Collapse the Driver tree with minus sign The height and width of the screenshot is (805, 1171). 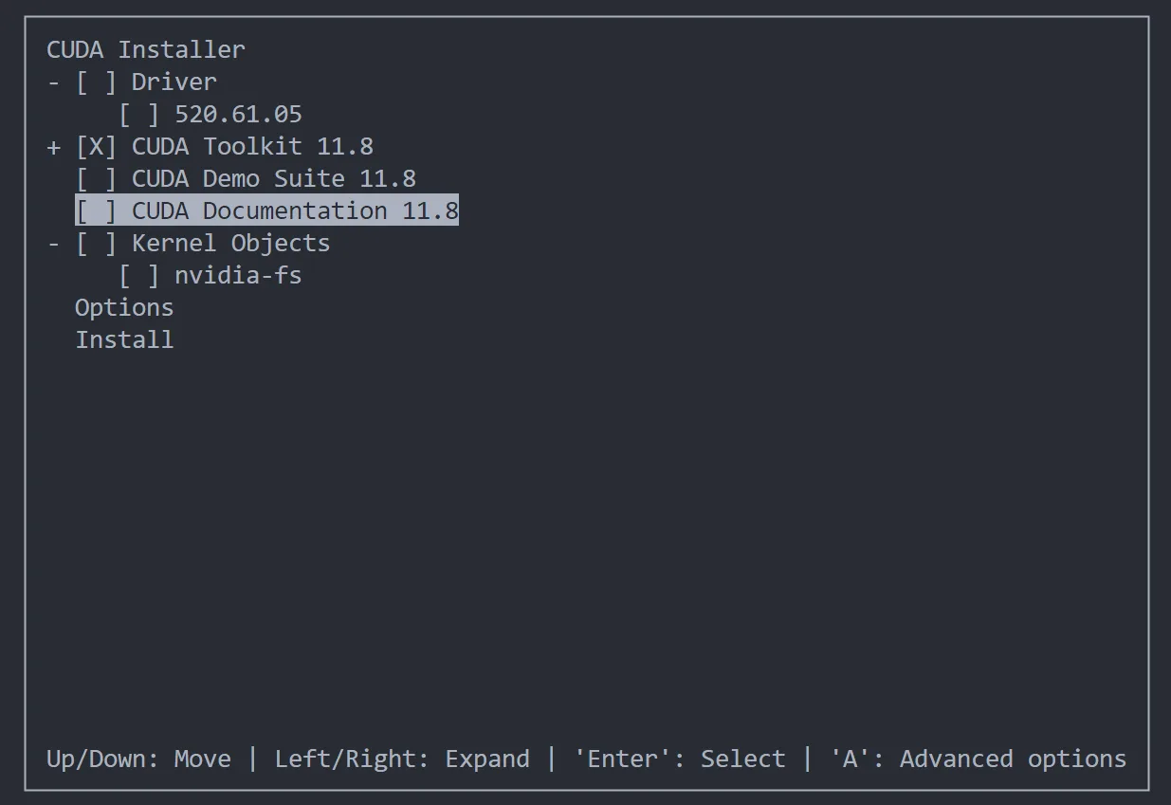[53, 82]
